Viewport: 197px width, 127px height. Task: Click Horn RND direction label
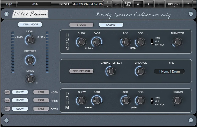[x=158, y=38]
